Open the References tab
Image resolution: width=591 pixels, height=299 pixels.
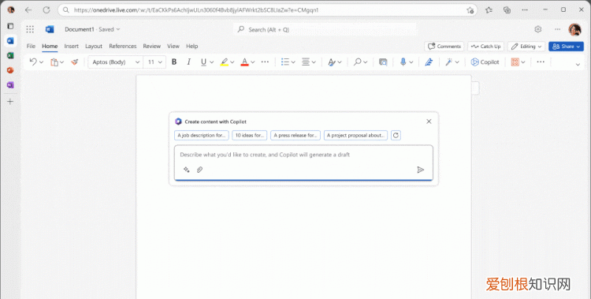pos(122,46)
